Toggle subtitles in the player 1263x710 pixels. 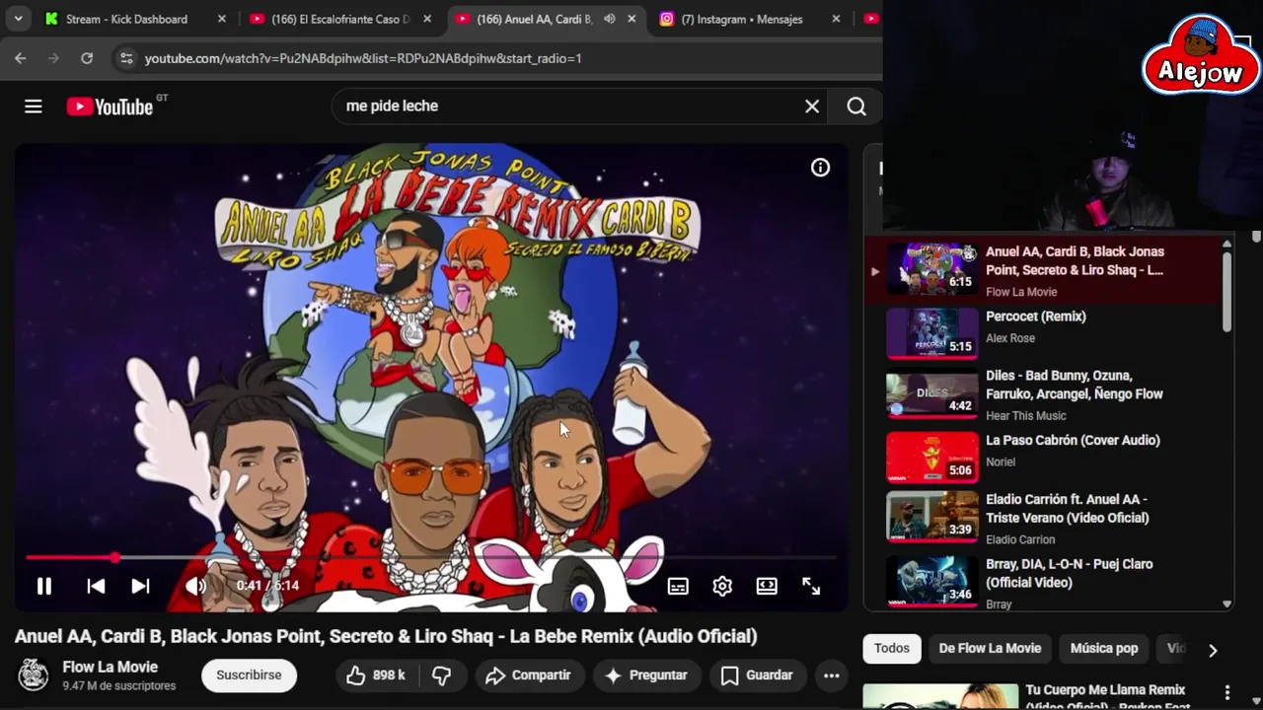pos(678,586)
